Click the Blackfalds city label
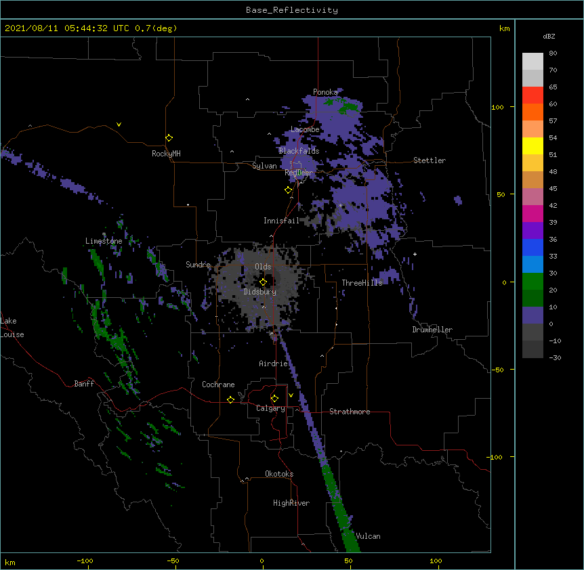 click(x=299, y=151)
